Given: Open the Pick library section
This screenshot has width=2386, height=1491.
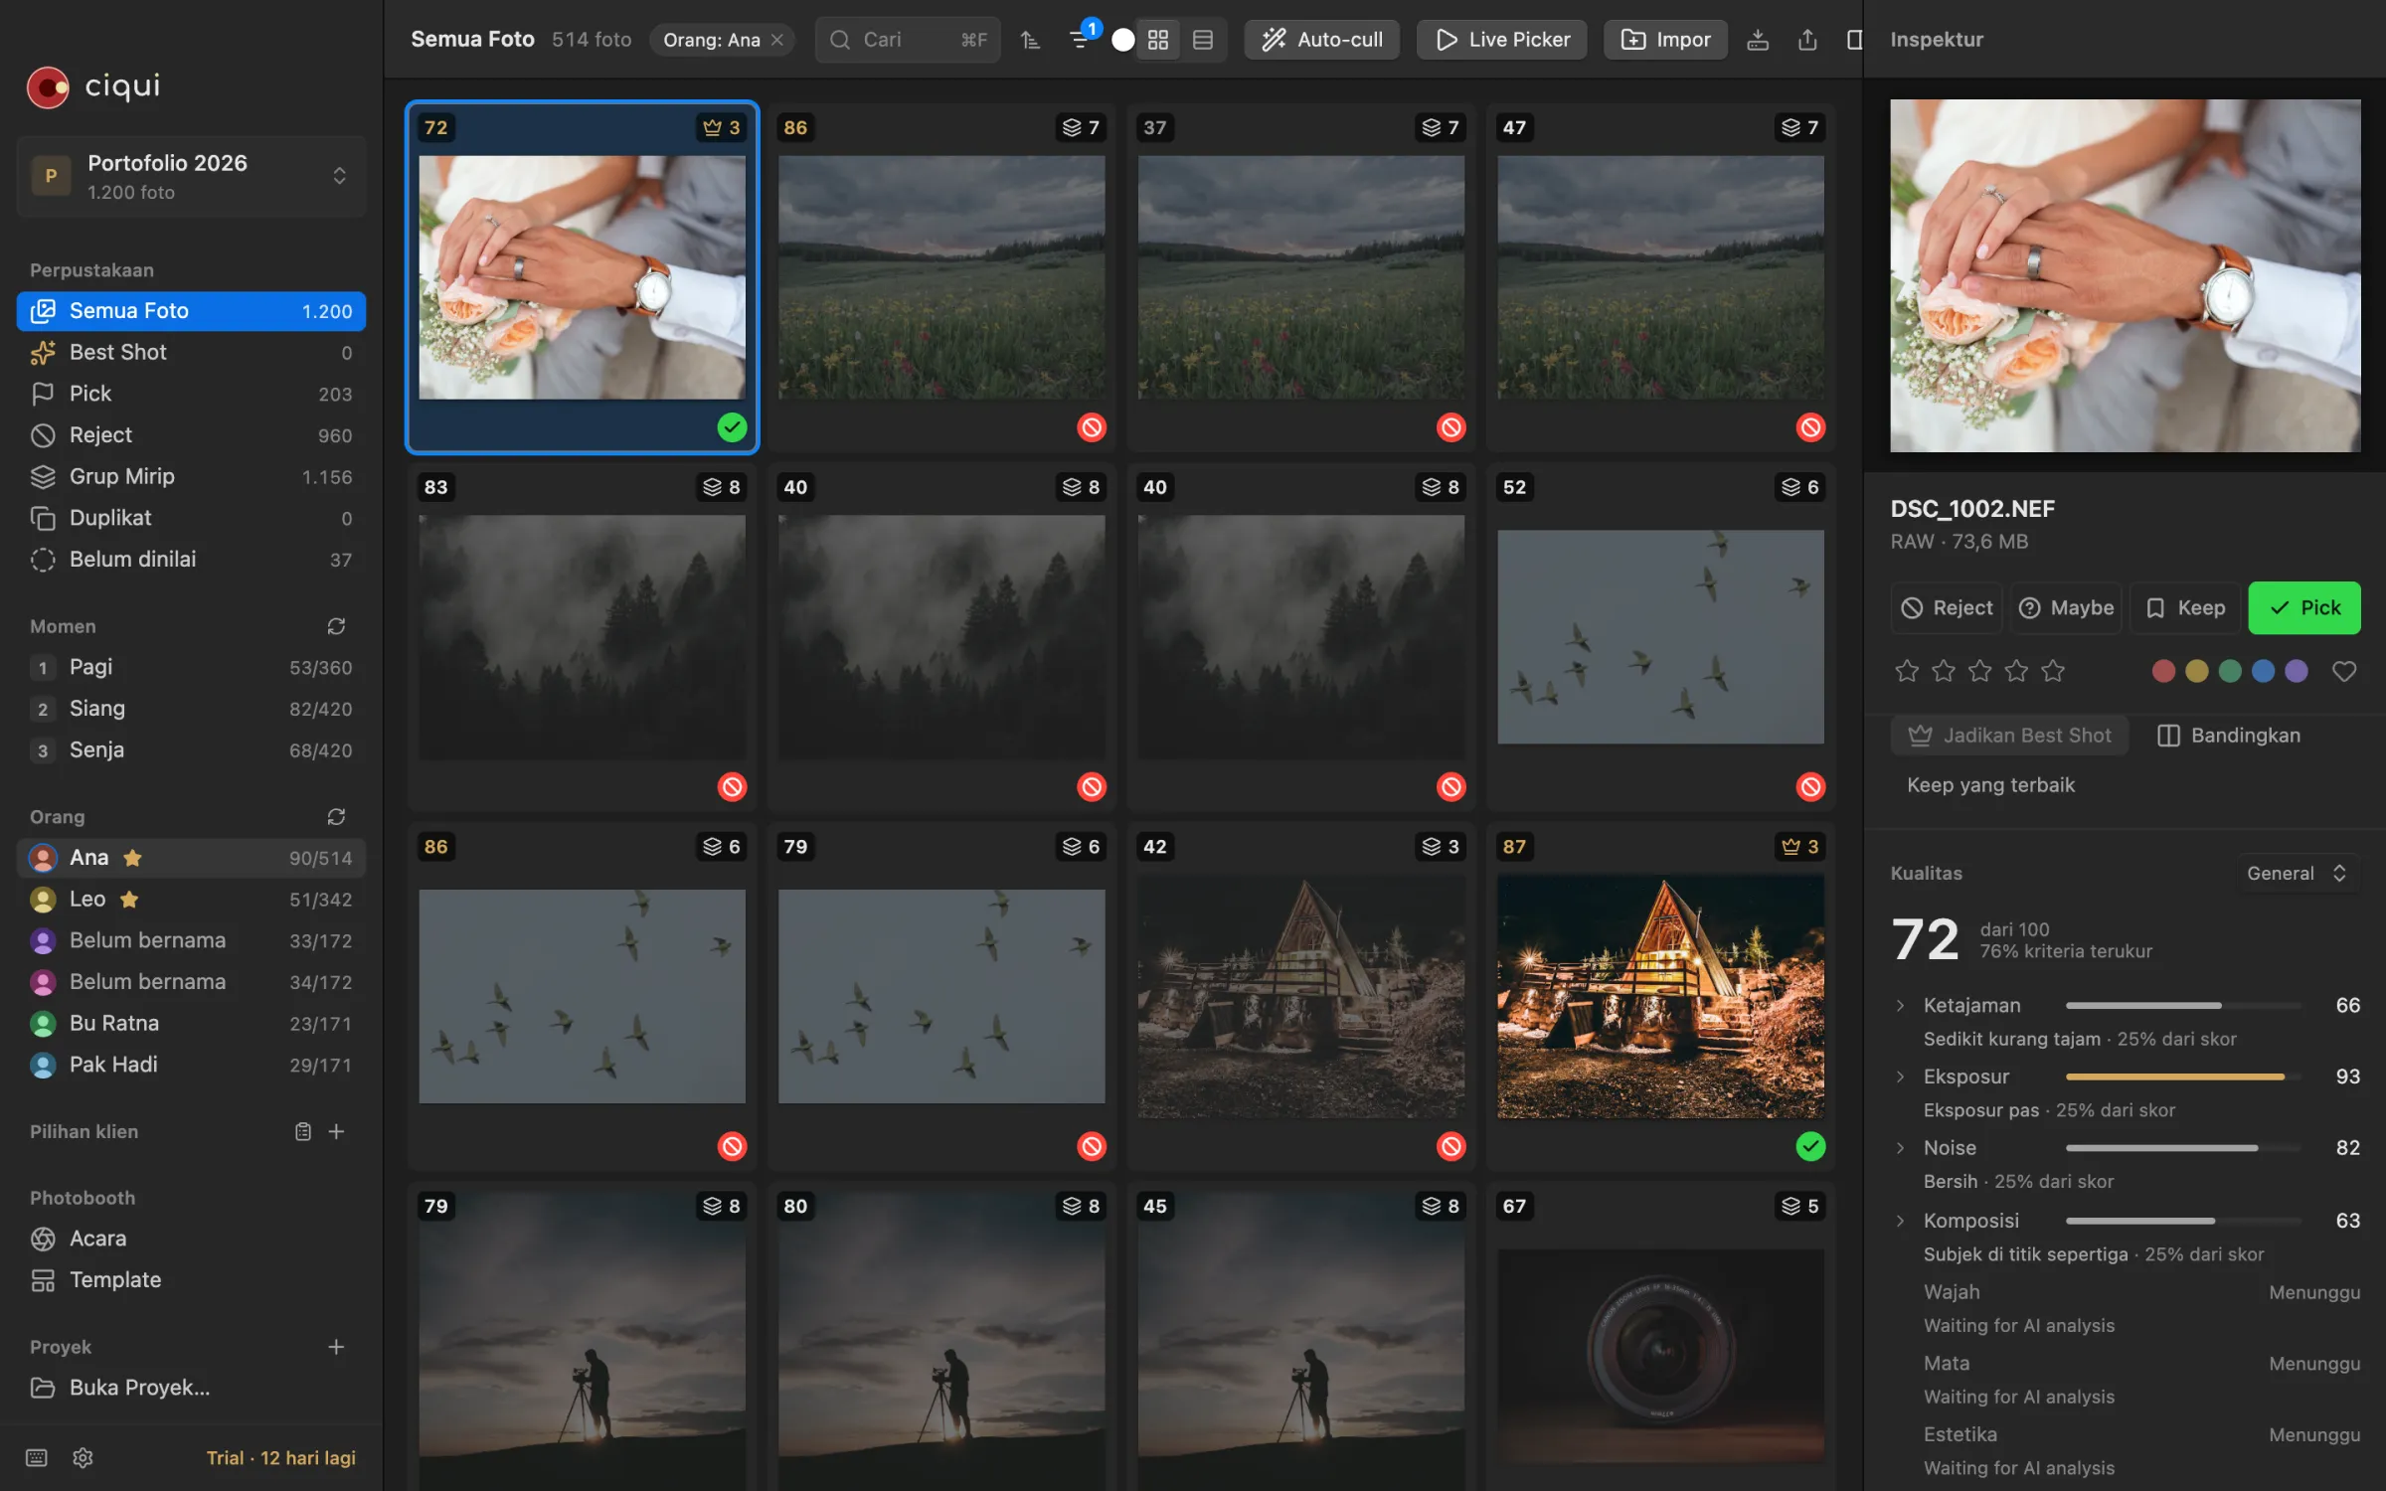Looking at the screenshot, I should 191,394.
